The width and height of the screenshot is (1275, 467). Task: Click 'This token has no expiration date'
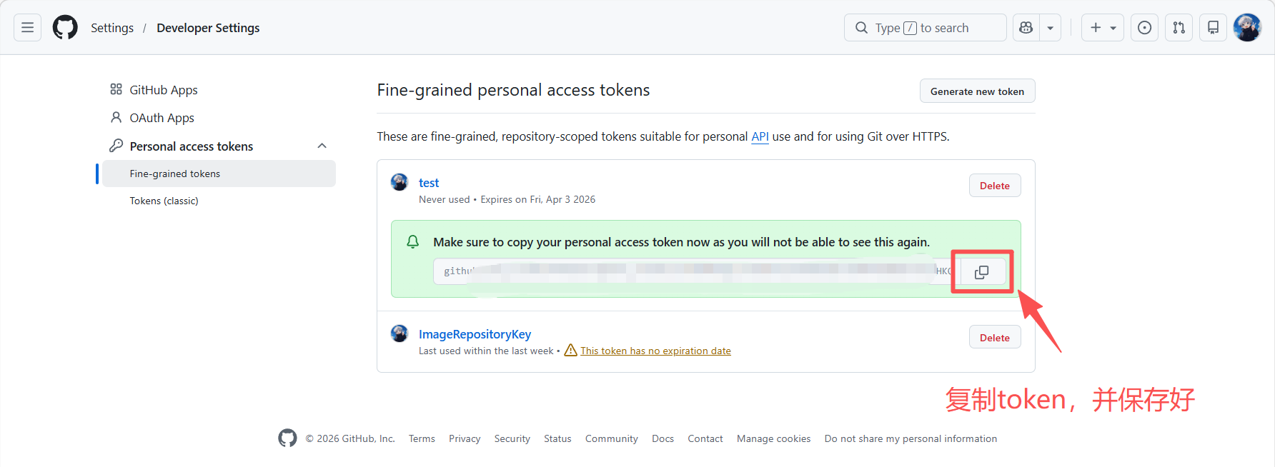pos(655,351)
